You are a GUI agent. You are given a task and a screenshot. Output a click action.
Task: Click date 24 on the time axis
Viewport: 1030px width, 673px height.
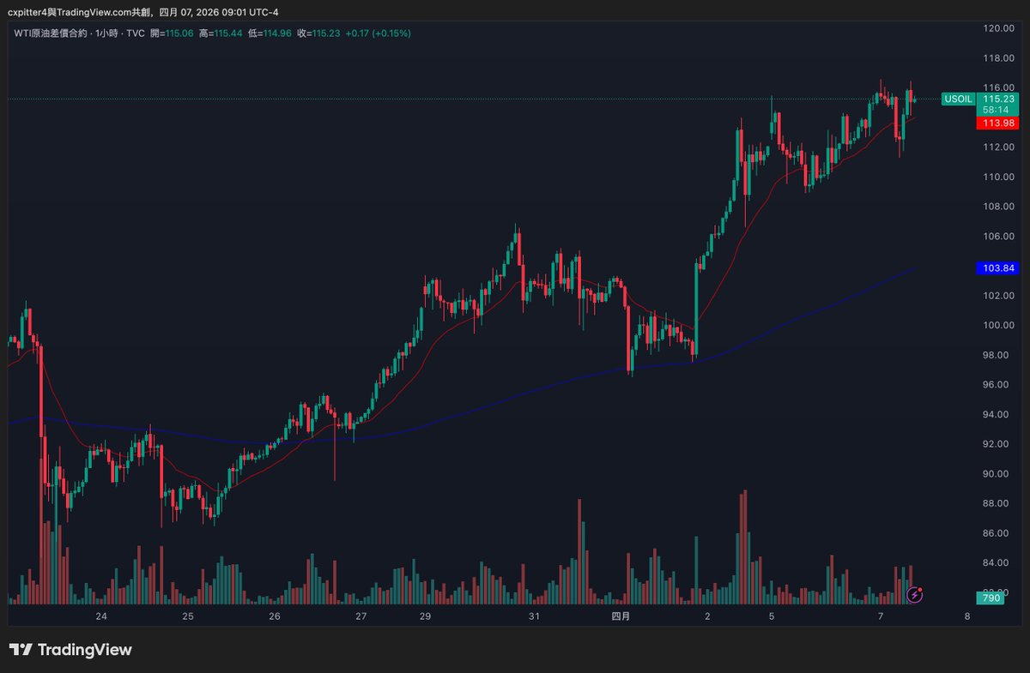pyautogui.click(x=101, y=616)
